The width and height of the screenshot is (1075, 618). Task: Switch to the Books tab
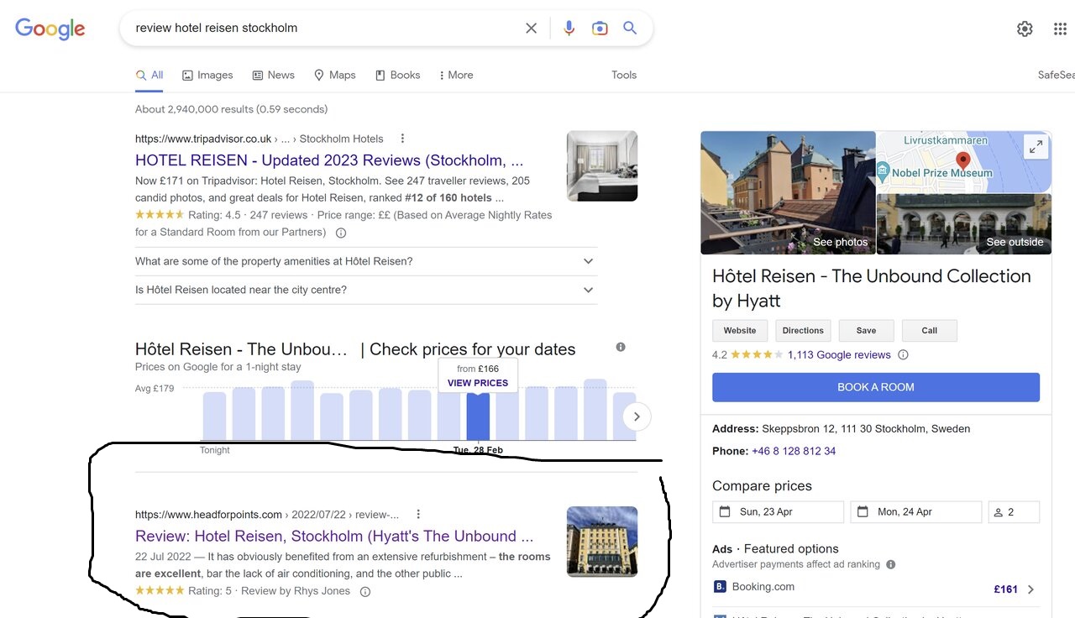click(398, 75)
